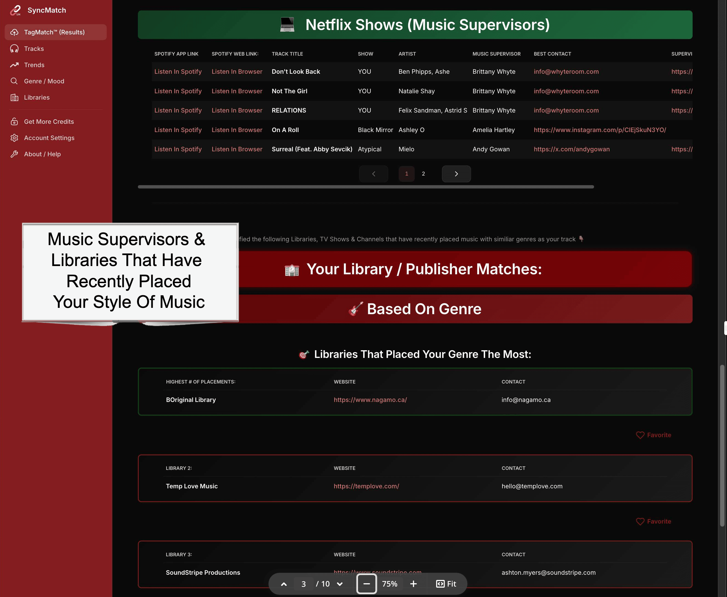Click the Black Mirror show cell
This screenshot has height=597, width=727.
(x=375, y=130)
